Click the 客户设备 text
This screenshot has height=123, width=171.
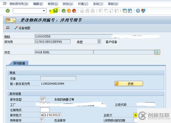111,42
